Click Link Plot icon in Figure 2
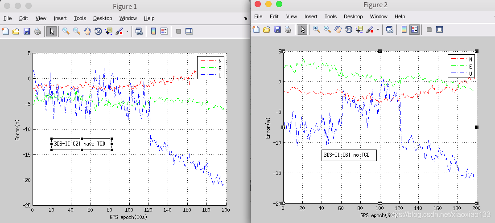Screen dimensions: 495x223 coord(390,30)
